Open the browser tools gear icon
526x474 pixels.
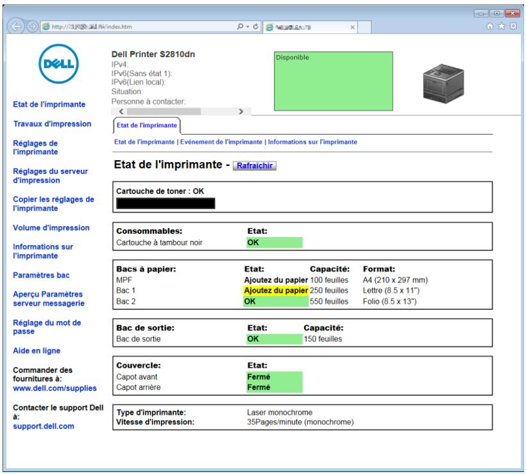click(513, 26)
